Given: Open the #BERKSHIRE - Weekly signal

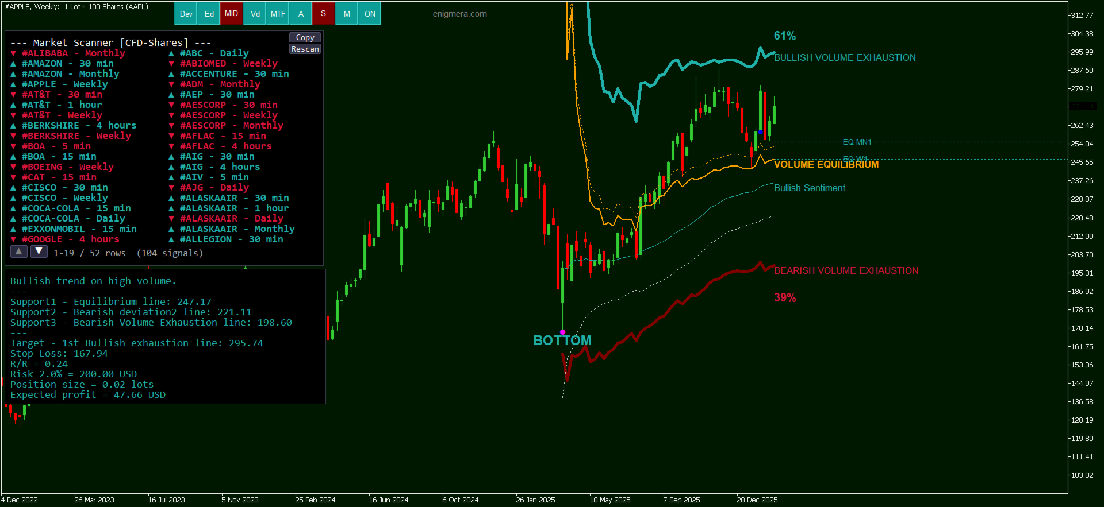Looking at the screenshot, I should [71, 136].
